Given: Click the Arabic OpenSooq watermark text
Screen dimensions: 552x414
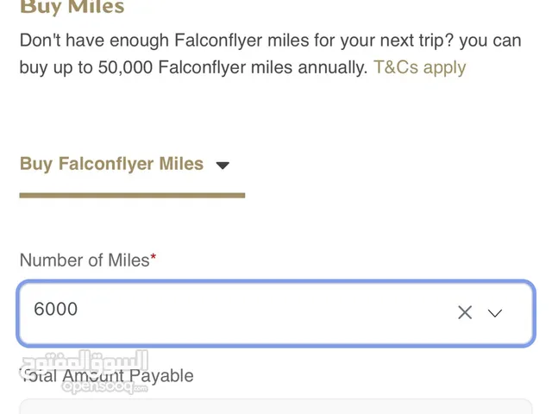Looking at the screenshot, I should (85, 361).
